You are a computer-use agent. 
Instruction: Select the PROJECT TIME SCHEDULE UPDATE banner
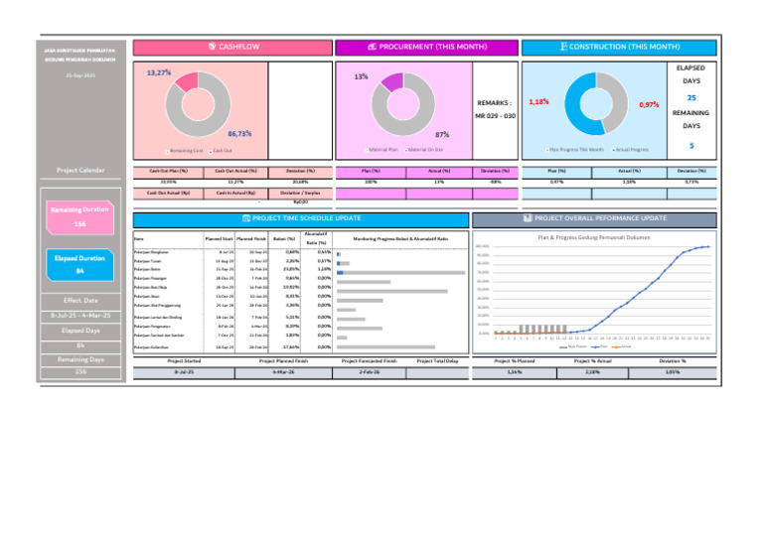[x=301, y=219]
